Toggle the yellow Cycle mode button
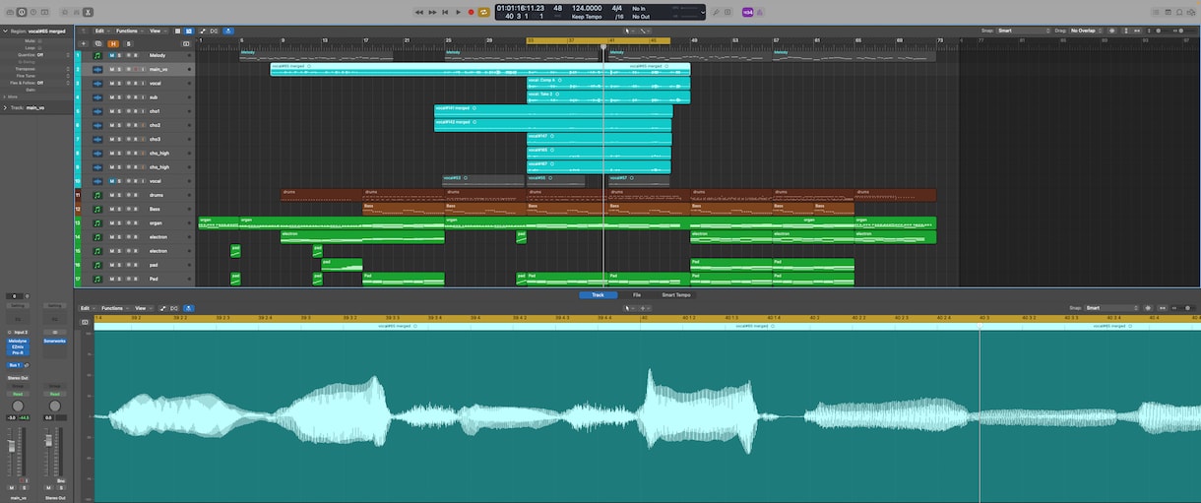The image size is (1201, 503). tap(483, 12)
